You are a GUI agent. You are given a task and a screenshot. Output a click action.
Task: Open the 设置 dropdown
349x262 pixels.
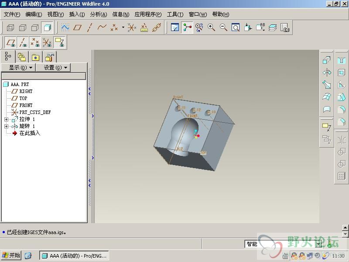(53, 68)
